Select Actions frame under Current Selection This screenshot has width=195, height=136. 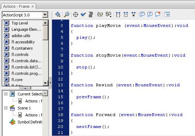click(x=34, y=101)
